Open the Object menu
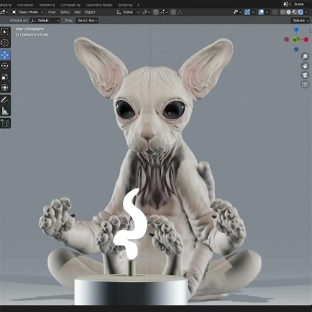The image size is (312, 312). 90,12
